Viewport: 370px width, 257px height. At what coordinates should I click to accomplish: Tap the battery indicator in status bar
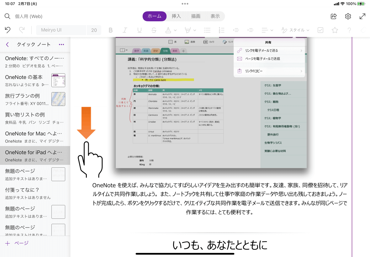click(x=361, y=4)
